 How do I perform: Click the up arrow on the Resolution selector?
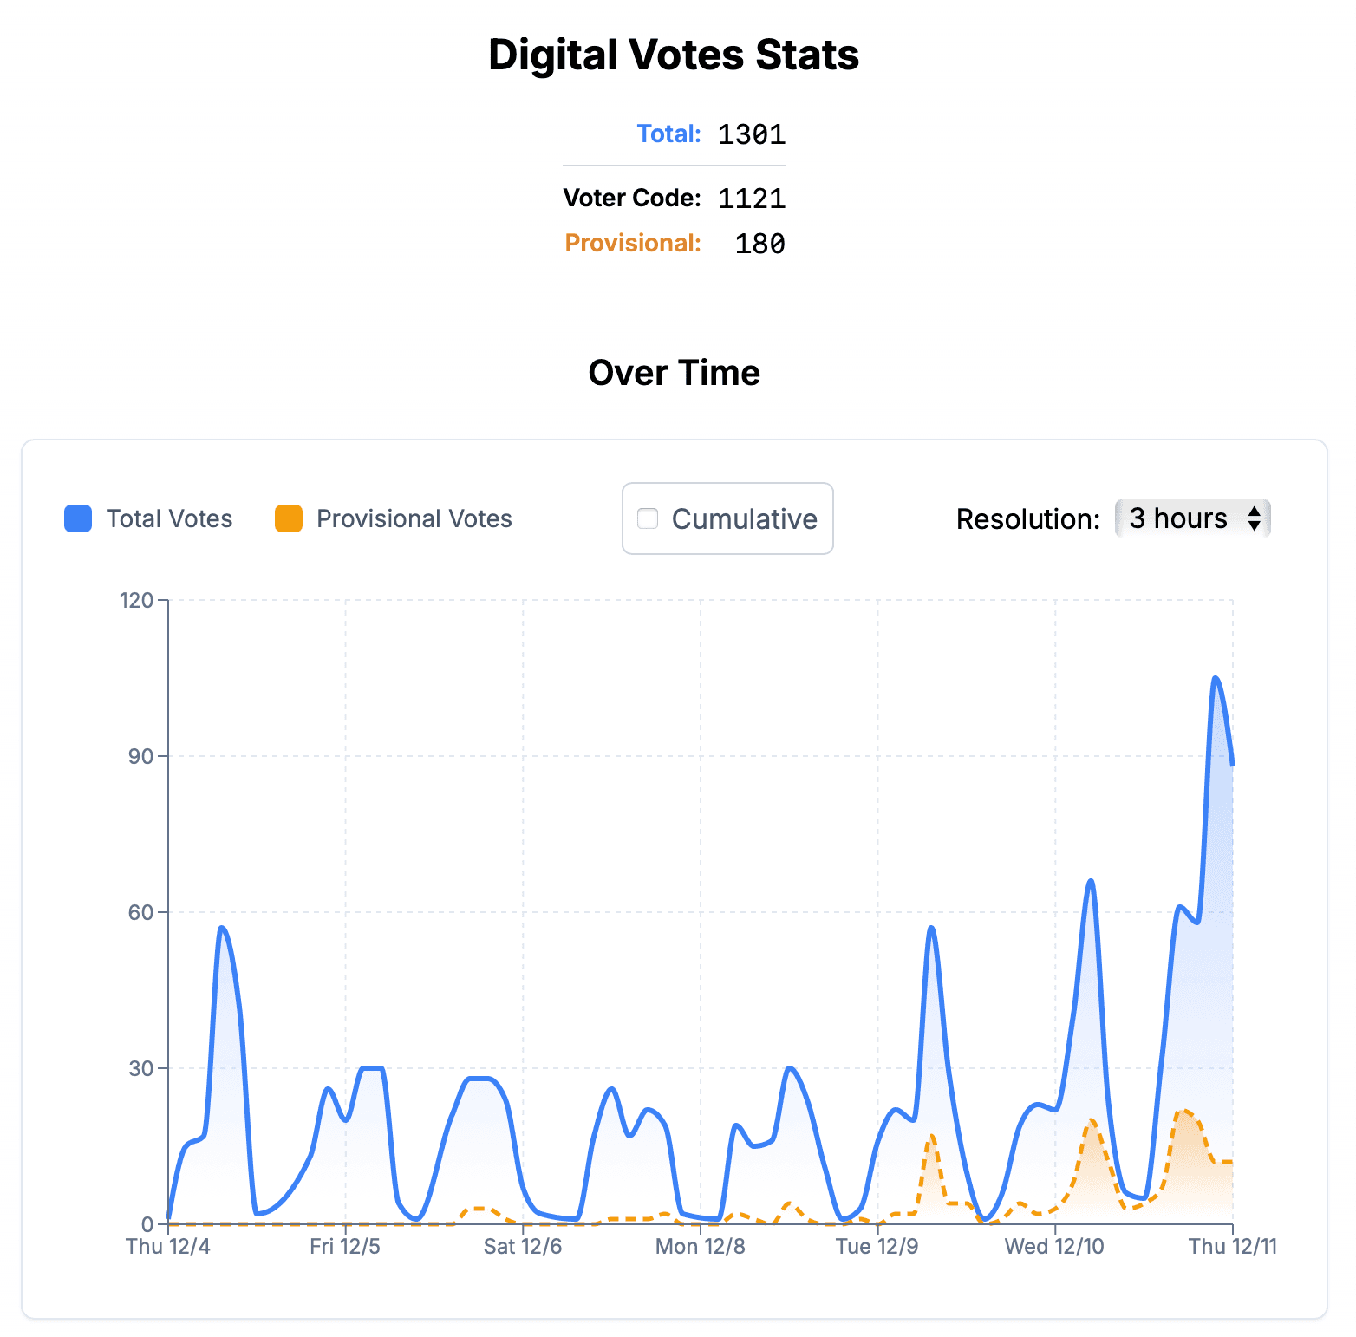click(x=1256, y=512)
